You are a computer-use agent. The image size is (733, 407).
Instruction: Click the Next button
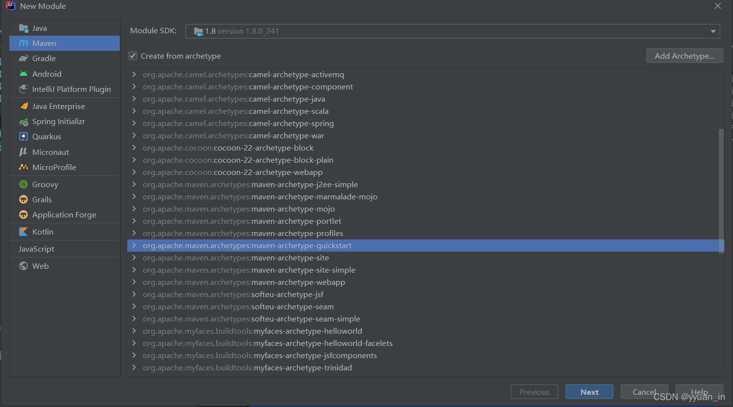point(589,392)
